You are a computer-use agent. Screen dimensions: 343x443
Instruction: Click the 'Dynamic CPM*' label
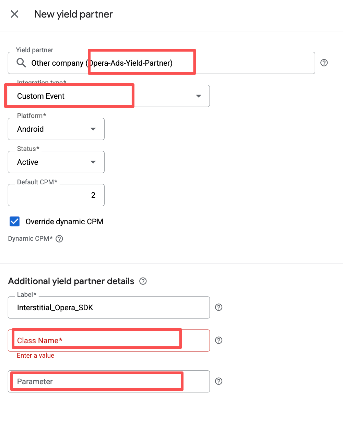31,239
